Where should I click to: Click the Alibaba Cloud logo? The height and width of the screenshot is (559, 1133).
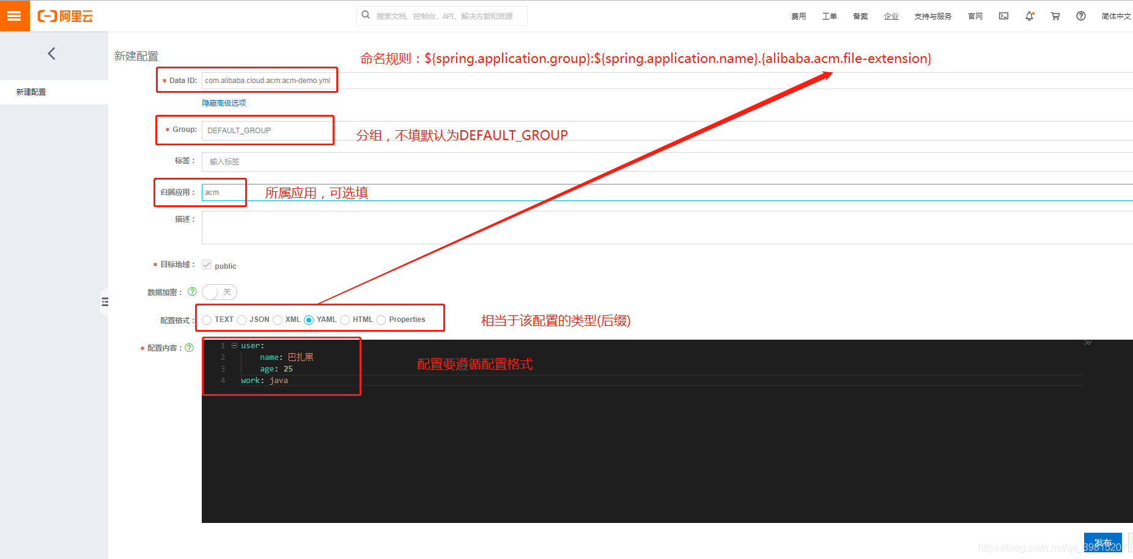65,16
